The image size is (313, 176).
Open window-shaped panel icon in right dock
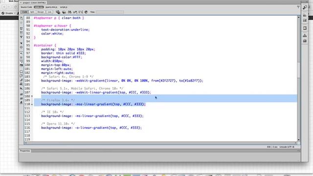(x=305, y=28)
